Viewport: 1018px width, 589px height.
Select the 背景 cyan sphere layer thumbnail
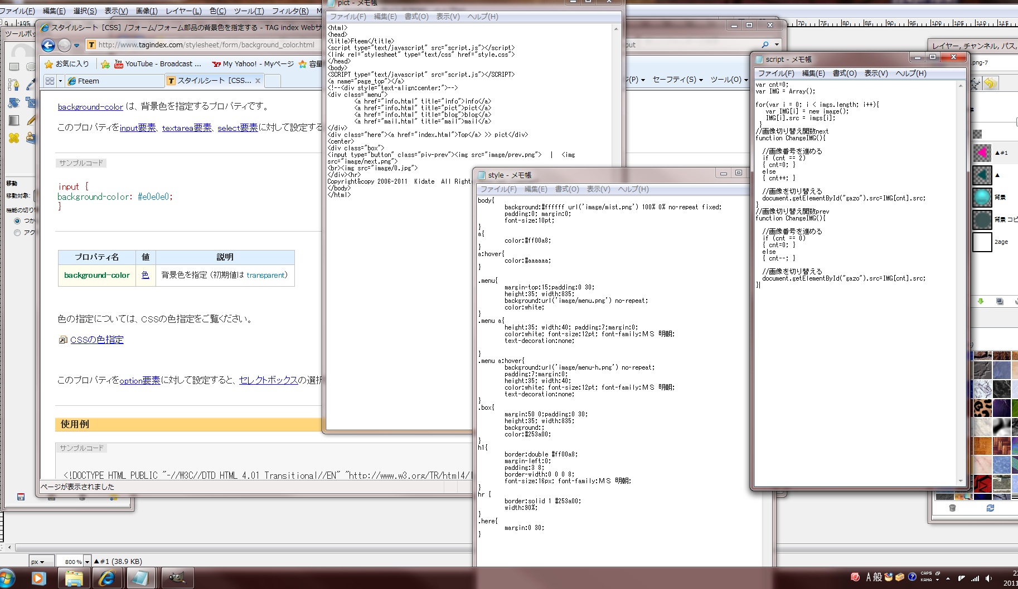point(982,197)
